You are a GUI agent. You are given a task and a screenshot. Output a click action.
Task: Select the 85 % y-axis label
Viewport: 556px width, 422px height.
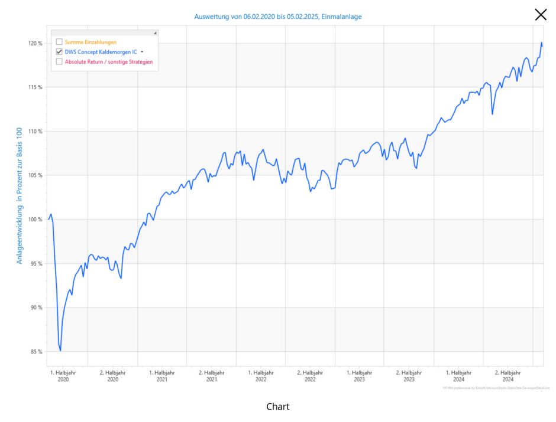[x=36, y=352]
